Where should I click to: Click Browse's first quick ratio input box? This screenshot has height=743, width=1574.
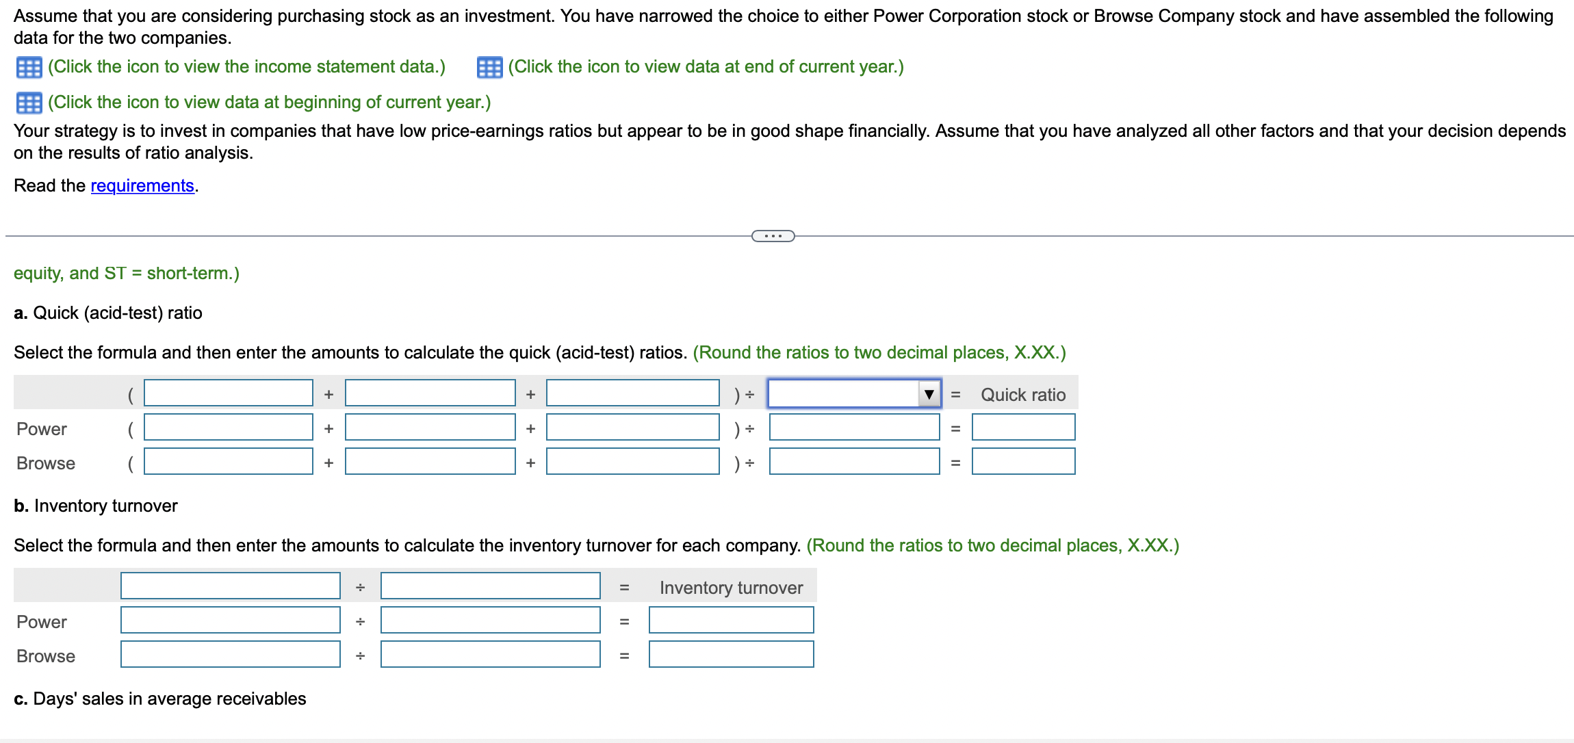tap(228, 462)
